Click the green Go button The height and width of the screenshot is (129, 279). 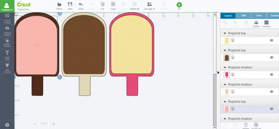179,6
